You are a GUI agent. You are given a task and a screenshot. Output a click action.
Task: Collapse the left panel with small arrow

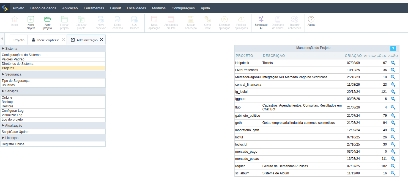[2, 39]
